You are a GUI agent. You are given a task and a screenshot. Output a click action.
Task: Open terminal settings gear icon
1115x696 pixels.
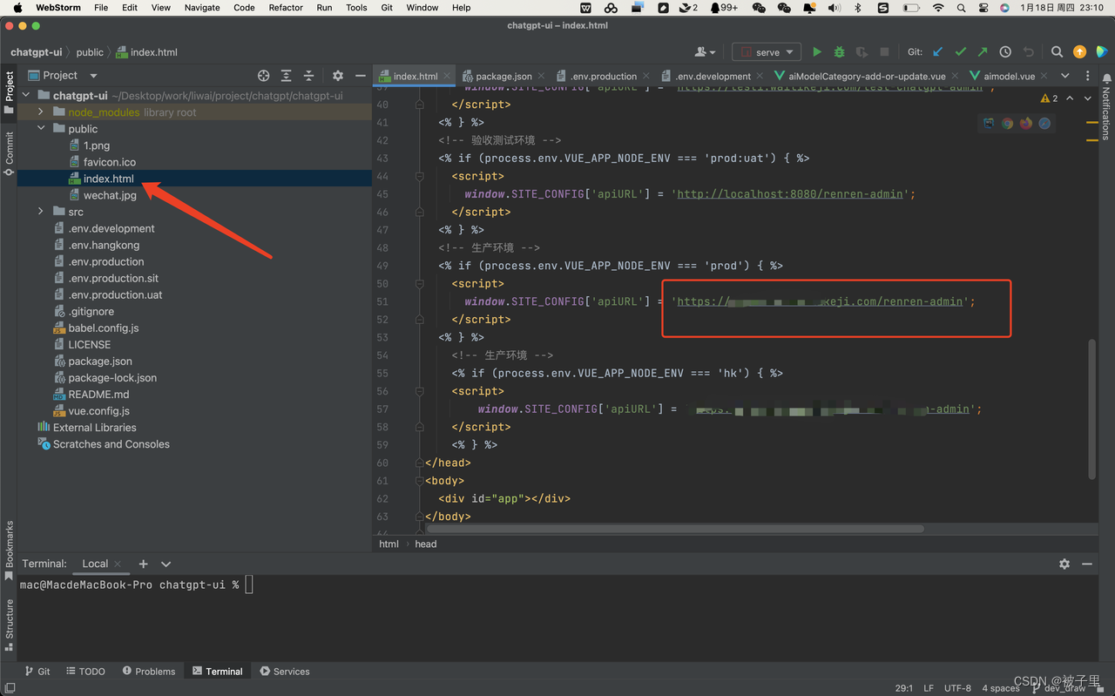point(1064,564)
